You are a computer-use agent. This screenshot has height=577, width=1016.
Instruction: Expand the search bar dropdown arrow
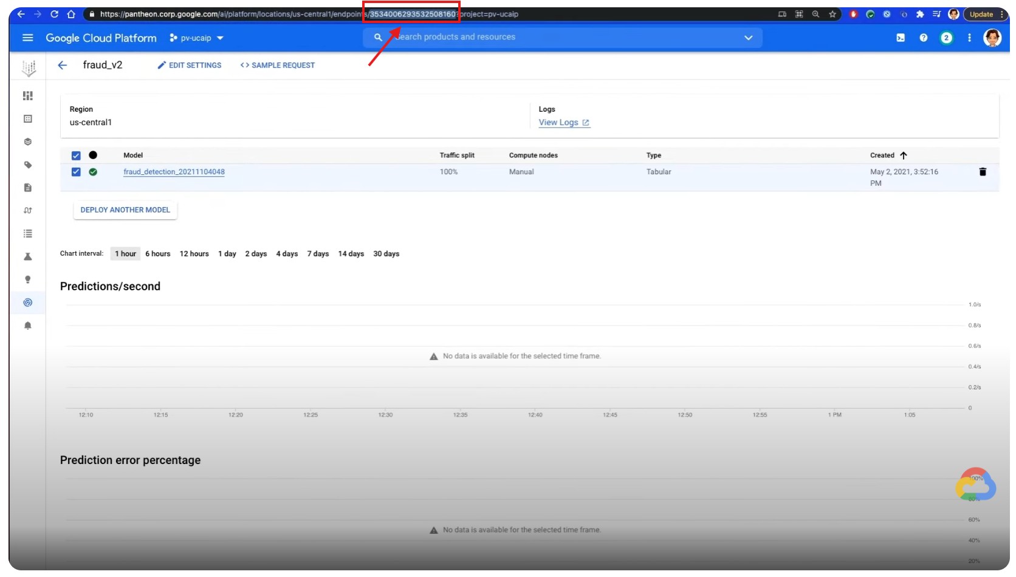coord(748,38)
